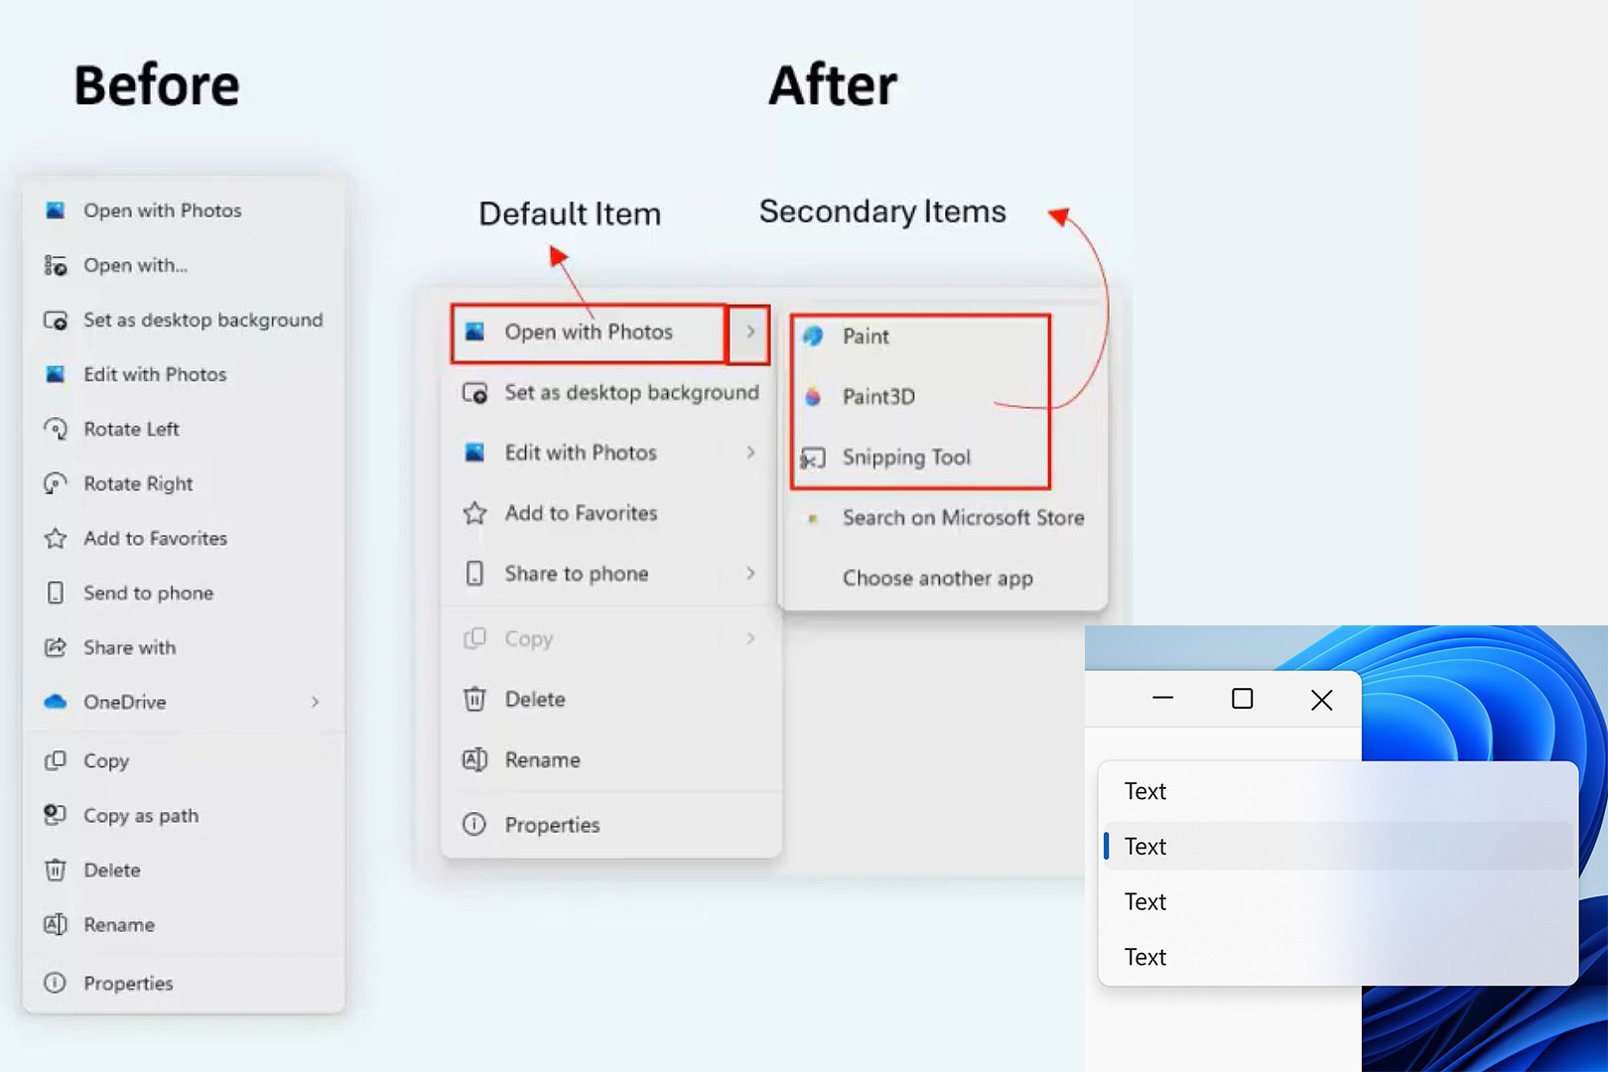Select the Paint app icon

(x=813, y=336)
